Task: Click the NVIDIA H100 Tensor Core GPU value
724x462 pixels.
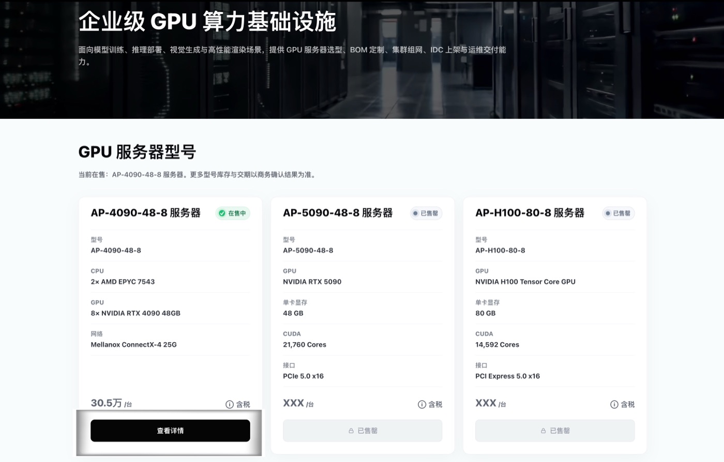Action: [x=525, y=282]
